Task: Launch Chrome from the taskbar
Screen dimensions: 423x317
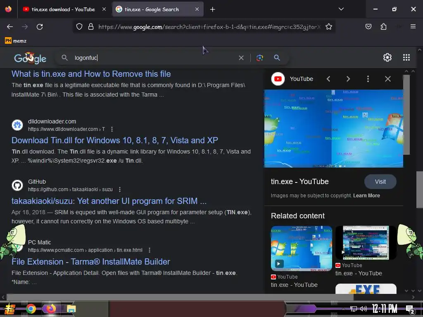Action: click(x=31, y=309)
